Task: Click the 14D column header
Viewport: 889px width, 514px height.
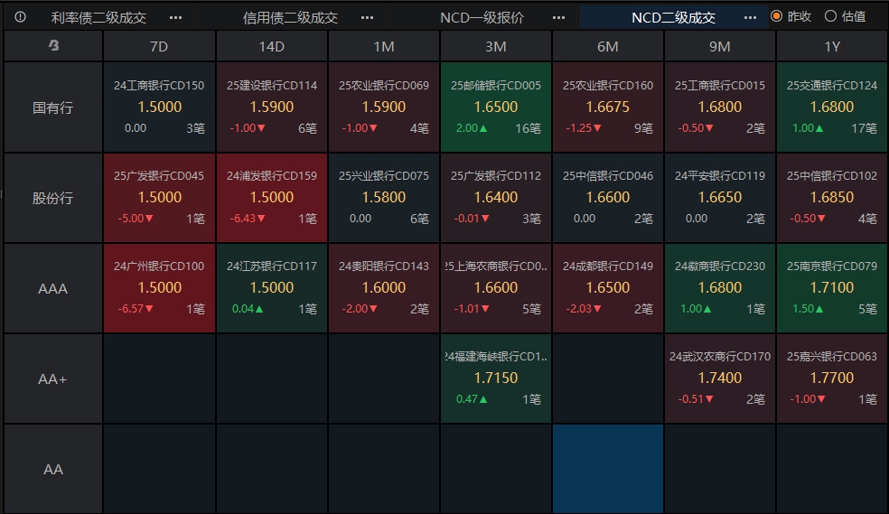Action: pyautogui.click(x=272, y=46)
